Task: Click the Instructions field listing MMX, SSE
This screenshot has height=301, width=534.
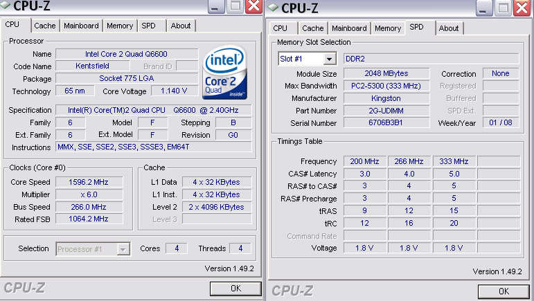Action: [153, 147]
